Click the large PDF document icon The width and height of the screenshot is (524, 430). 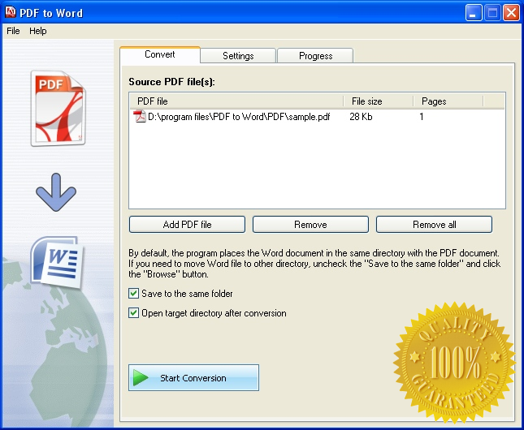point(57,108)
